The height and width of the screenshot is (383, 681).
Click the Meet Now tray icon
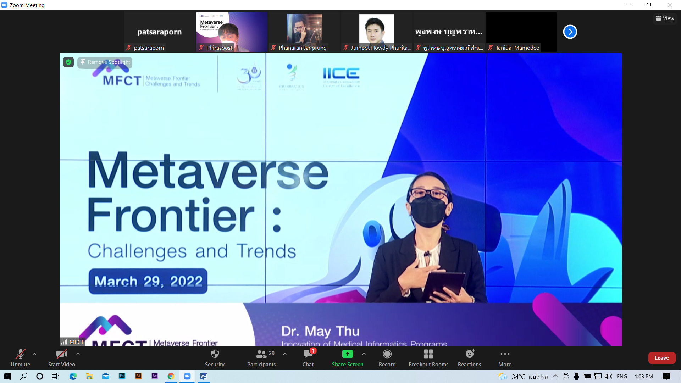pyautogui.click(x=566, y=376)
